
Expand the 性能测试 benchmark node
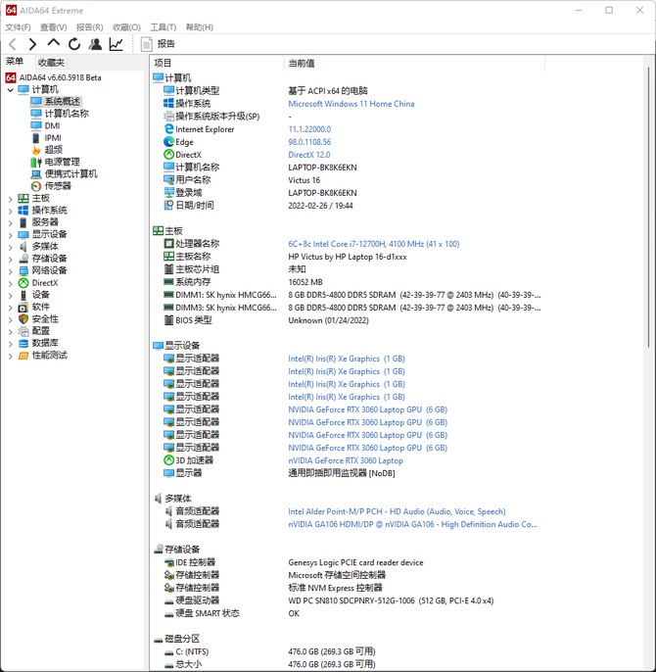point(11,356)
